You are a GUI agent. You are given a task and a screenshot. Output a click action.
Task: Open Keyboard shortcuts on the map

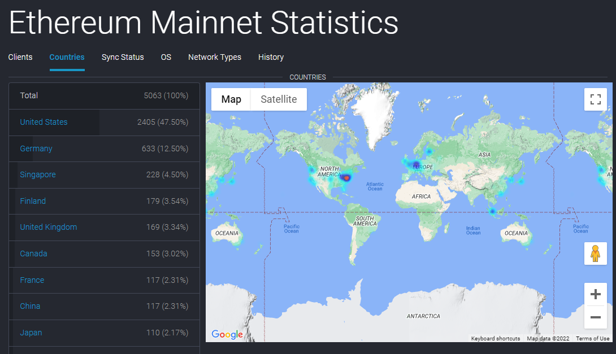[x=496, y=338]
